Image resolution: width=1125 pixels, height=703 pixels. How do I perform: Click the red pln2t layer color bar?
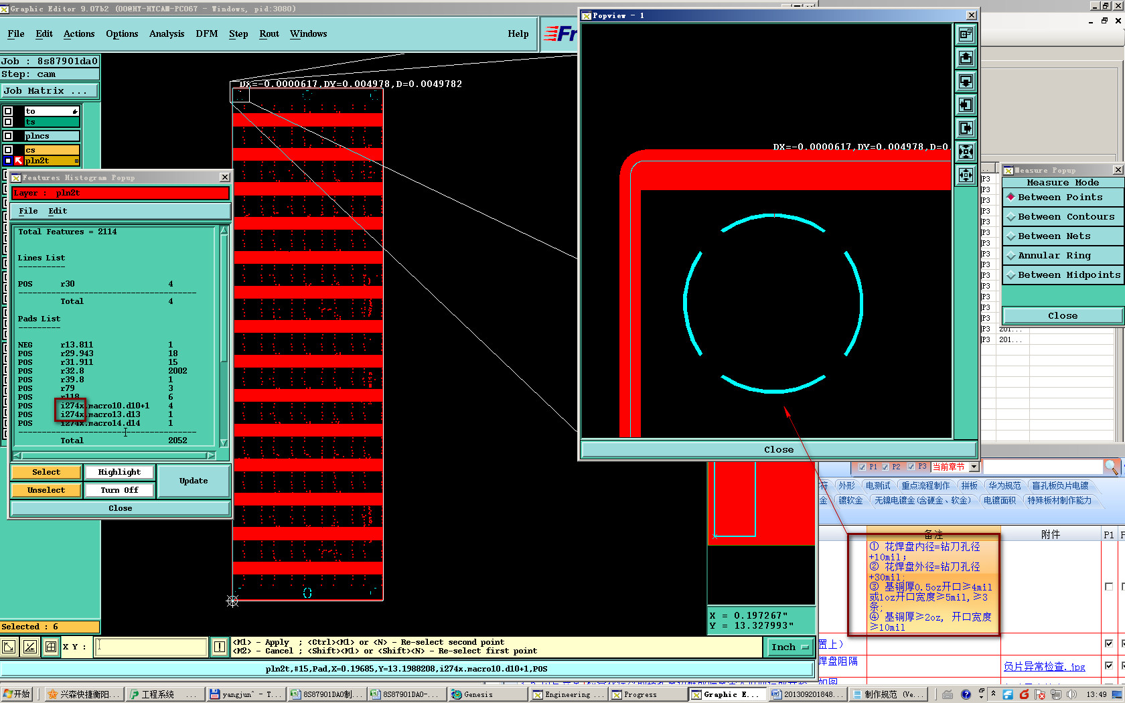pos(121,193)
